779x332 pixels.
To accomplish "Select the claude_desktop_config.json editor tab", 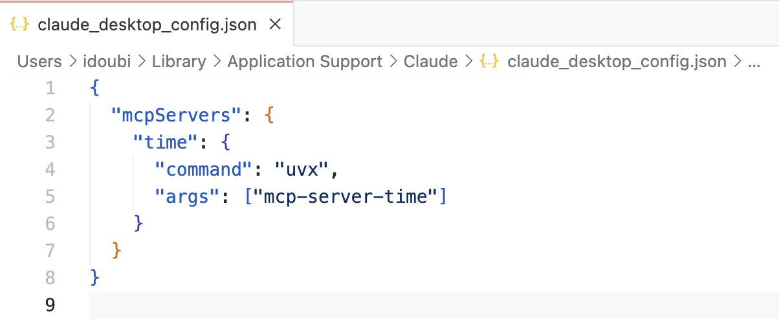I will tap(147, 25).
